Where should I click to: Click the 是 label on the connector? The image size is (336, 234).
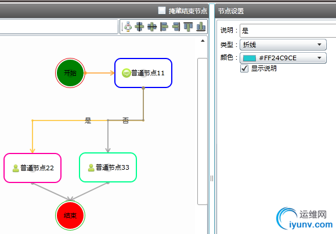88,120
